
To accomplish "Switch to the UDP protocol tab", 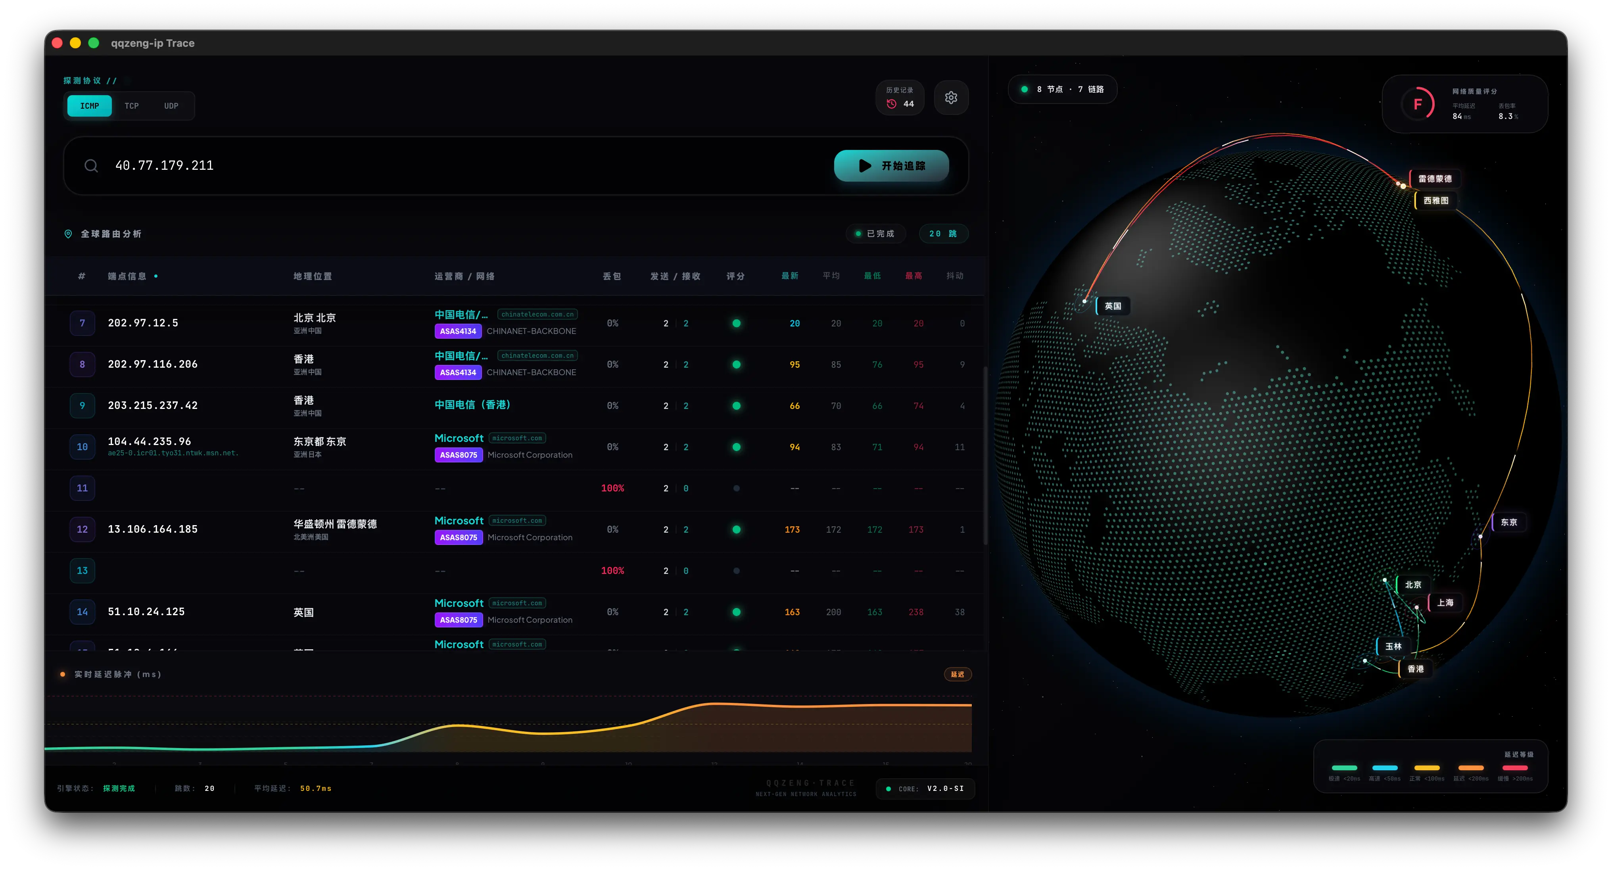I will point(171,106).
